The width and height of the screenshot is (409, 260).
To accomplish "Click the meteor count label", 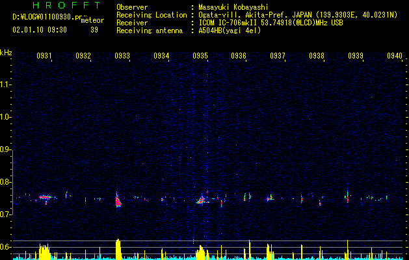I will 92,20.
